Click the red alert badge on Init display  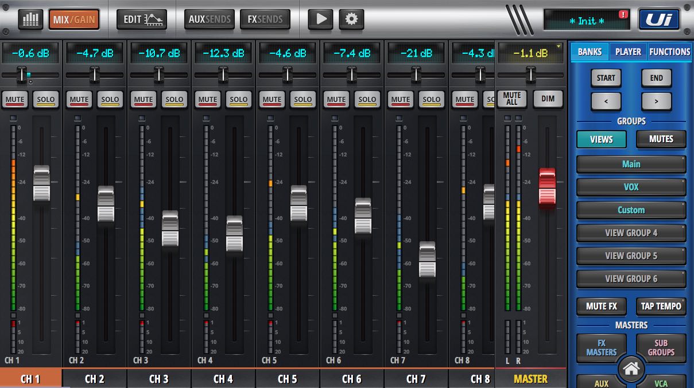tap(623, 15)
